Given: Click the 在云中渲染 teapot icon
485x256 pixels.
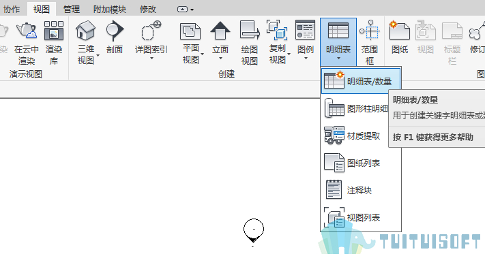Looking at the screenshot, I should 27,31.
